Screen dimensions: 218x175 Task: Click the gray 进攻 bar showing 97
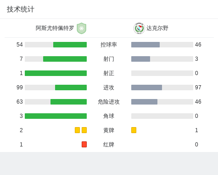point(146,87)
